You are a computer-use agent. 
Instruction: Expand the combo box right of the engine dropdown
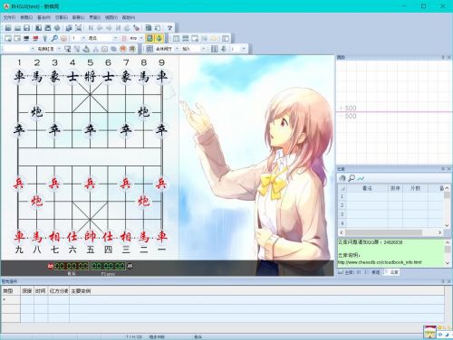point(203,49)
